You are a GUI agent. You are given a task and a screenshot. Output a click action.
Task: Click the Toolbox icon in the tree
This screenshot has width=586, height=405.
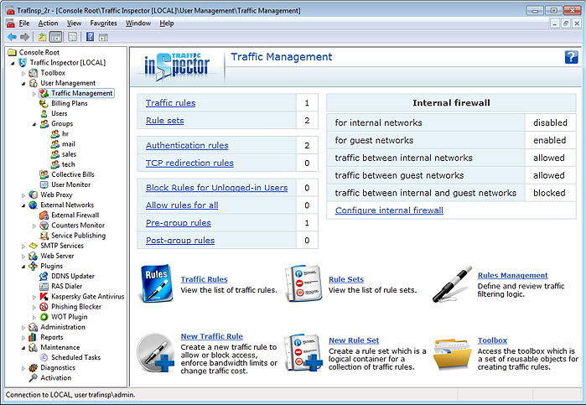pyautogui.click(x=34, y=73)
